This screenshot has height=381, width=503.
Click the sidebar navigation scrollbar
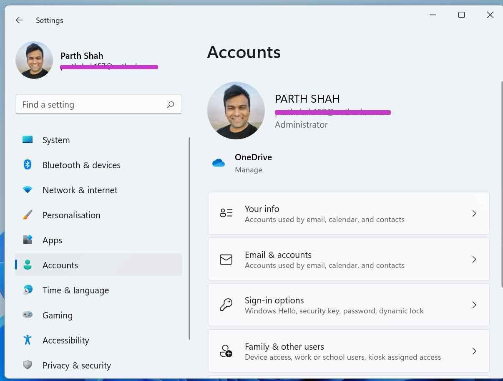pyautogui.click(x=189, y=238)
